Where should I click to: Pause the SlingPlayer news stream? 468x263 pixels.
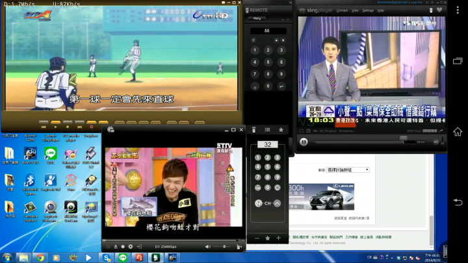point(304,142)
